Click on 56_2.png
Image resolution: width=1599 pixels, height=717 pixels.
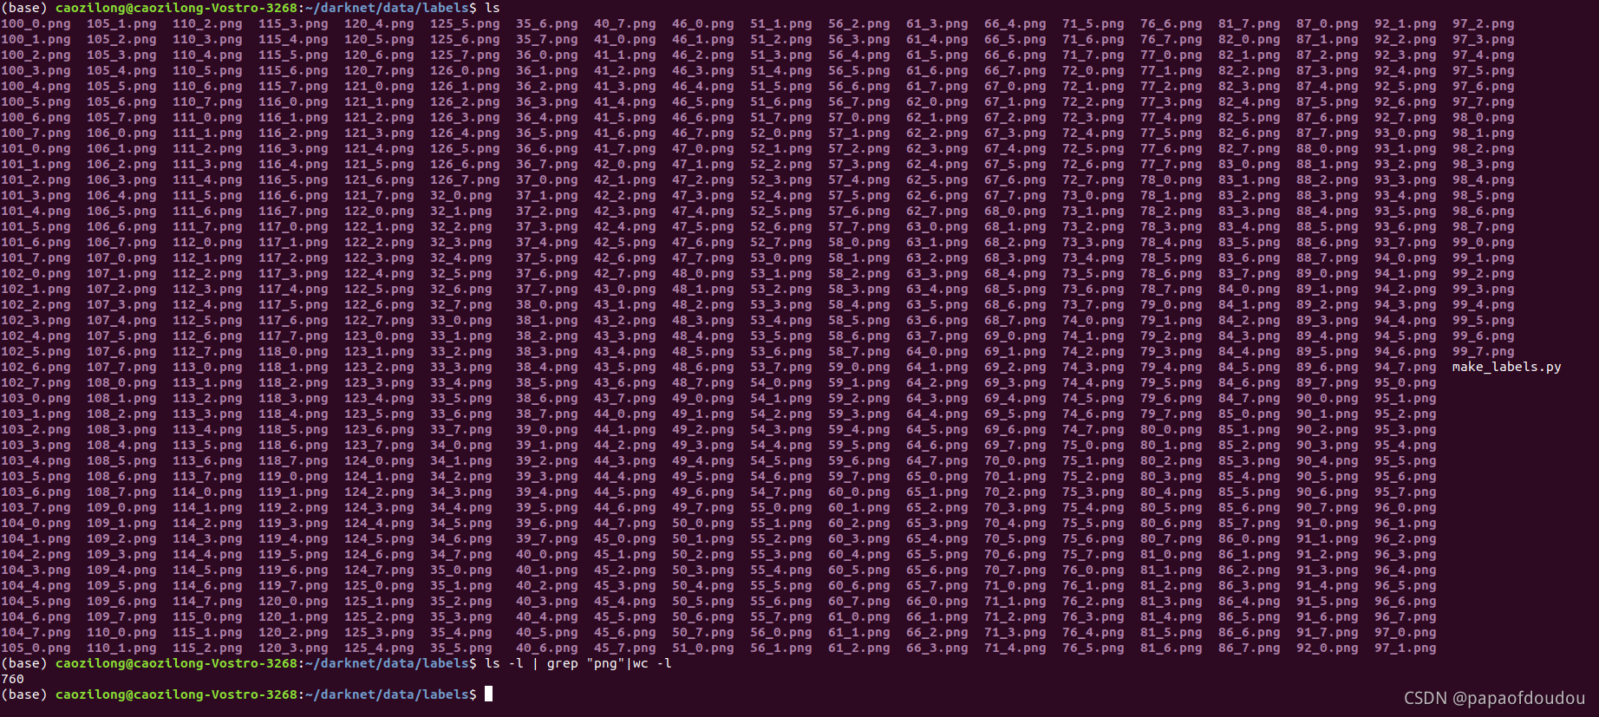[859, 23]
